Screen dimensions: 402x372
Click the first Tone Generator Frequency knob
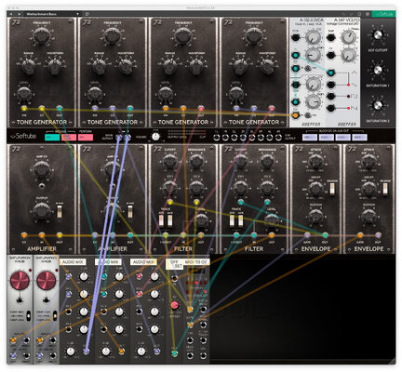[x=42, y=35]
